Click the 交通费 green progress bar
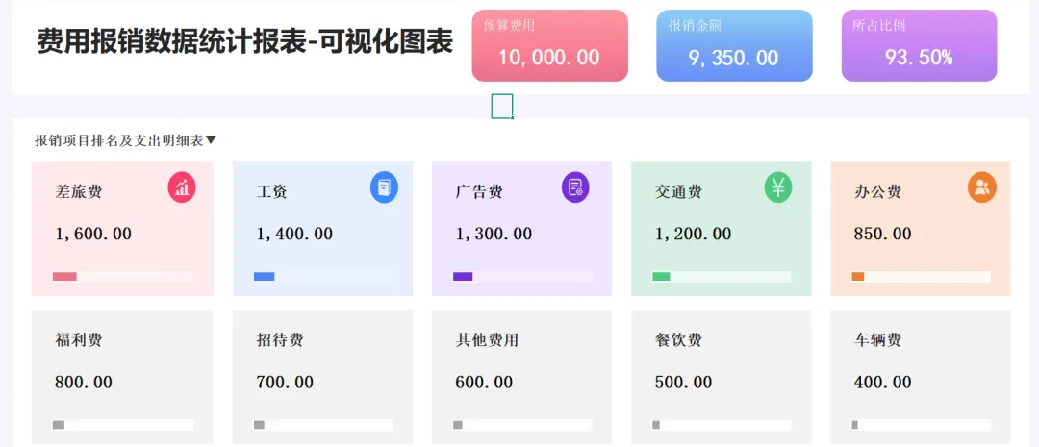This screenshot has height=447, width=1039. pyautogui.click(x=661, y=277)
